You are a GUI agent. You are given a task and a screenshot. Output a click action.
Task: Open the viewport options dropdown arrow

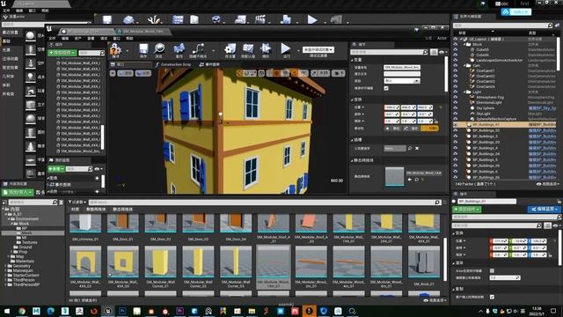113,73
